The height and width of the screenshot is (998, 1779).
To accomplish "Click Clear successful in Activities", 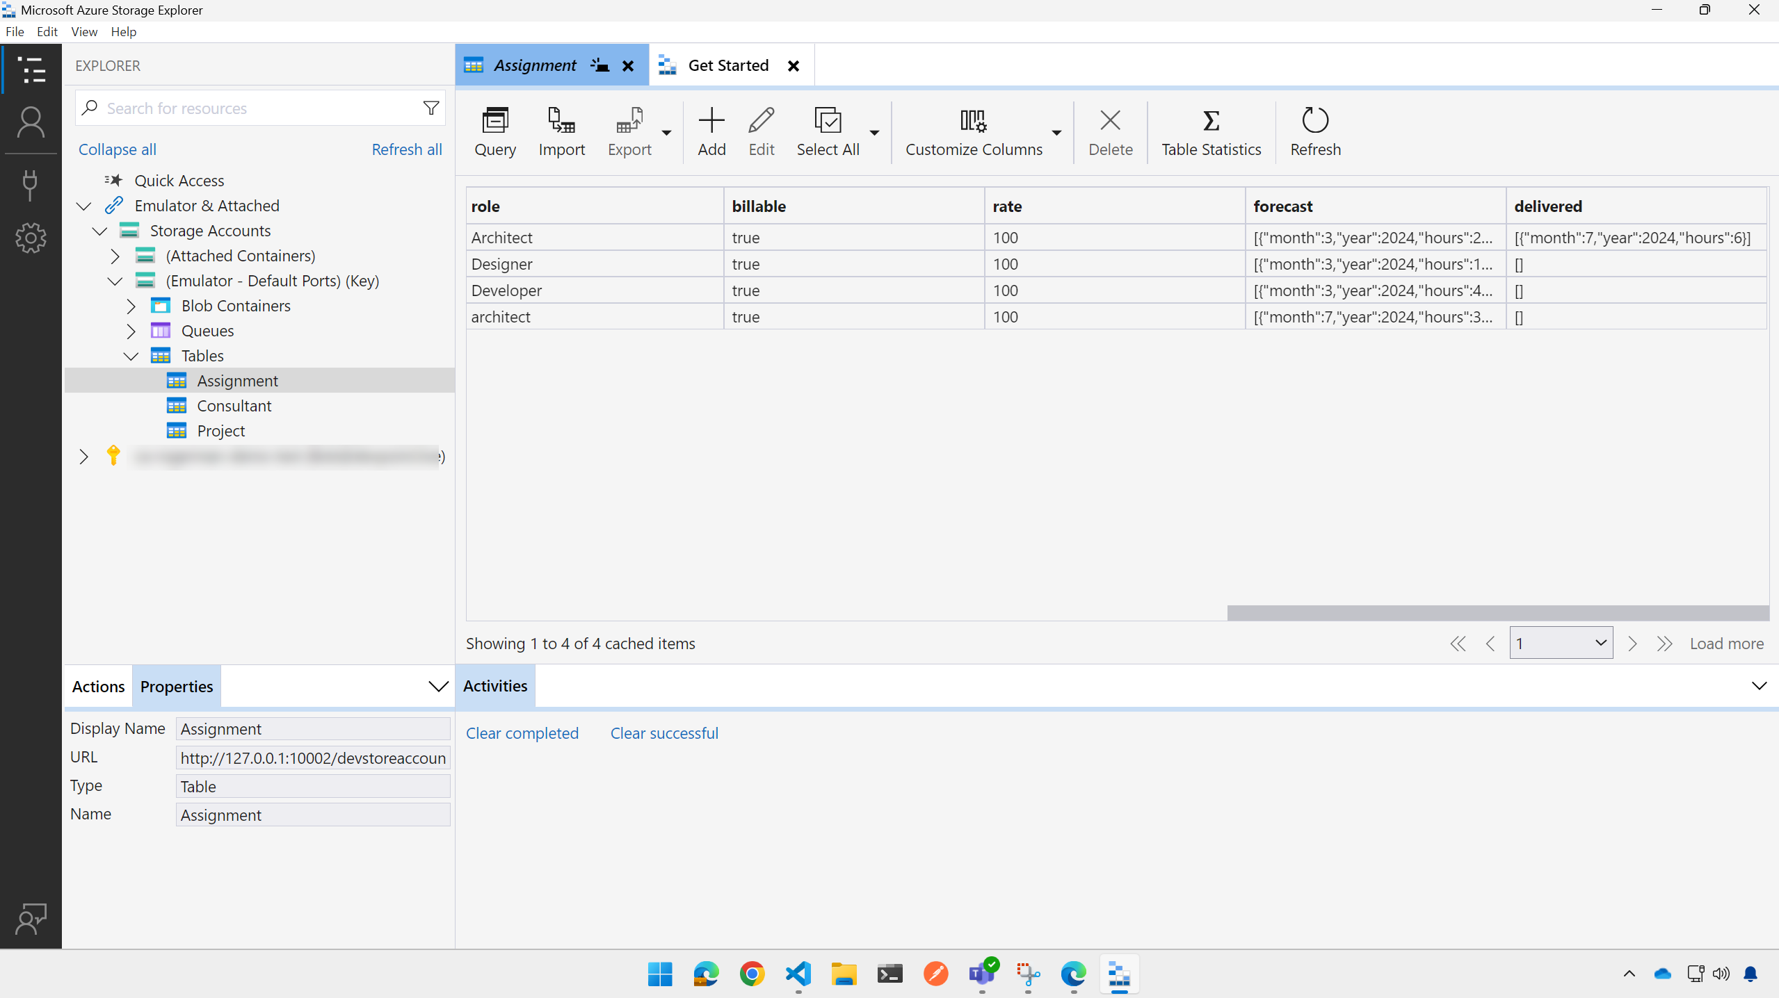I will click(664, 733).
